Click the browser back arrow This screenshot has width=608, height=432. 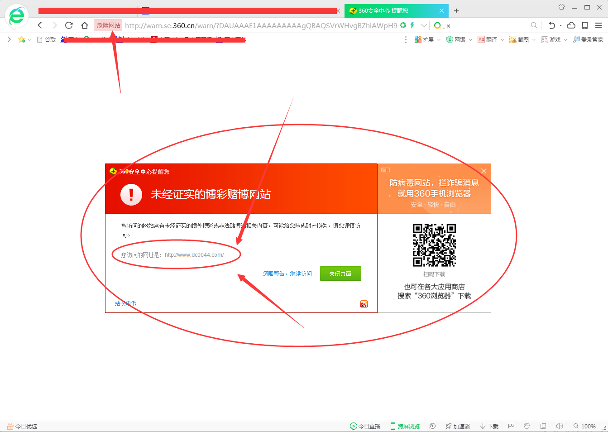pos(40,25)
